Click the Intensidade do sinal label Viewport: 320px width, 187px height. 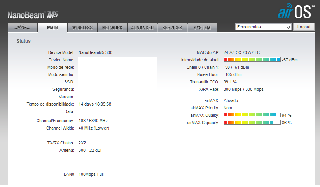coord(200,60)
